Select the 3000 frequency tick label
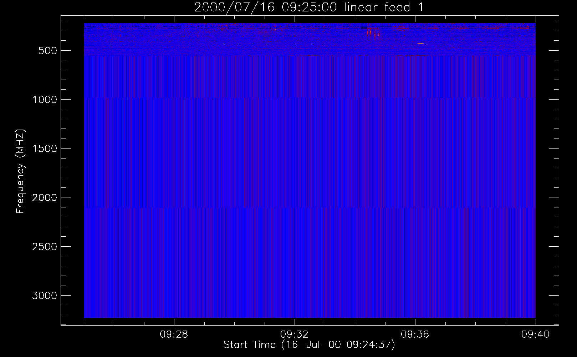The height and width of the screenshot is (357, 577). (45, 296)
